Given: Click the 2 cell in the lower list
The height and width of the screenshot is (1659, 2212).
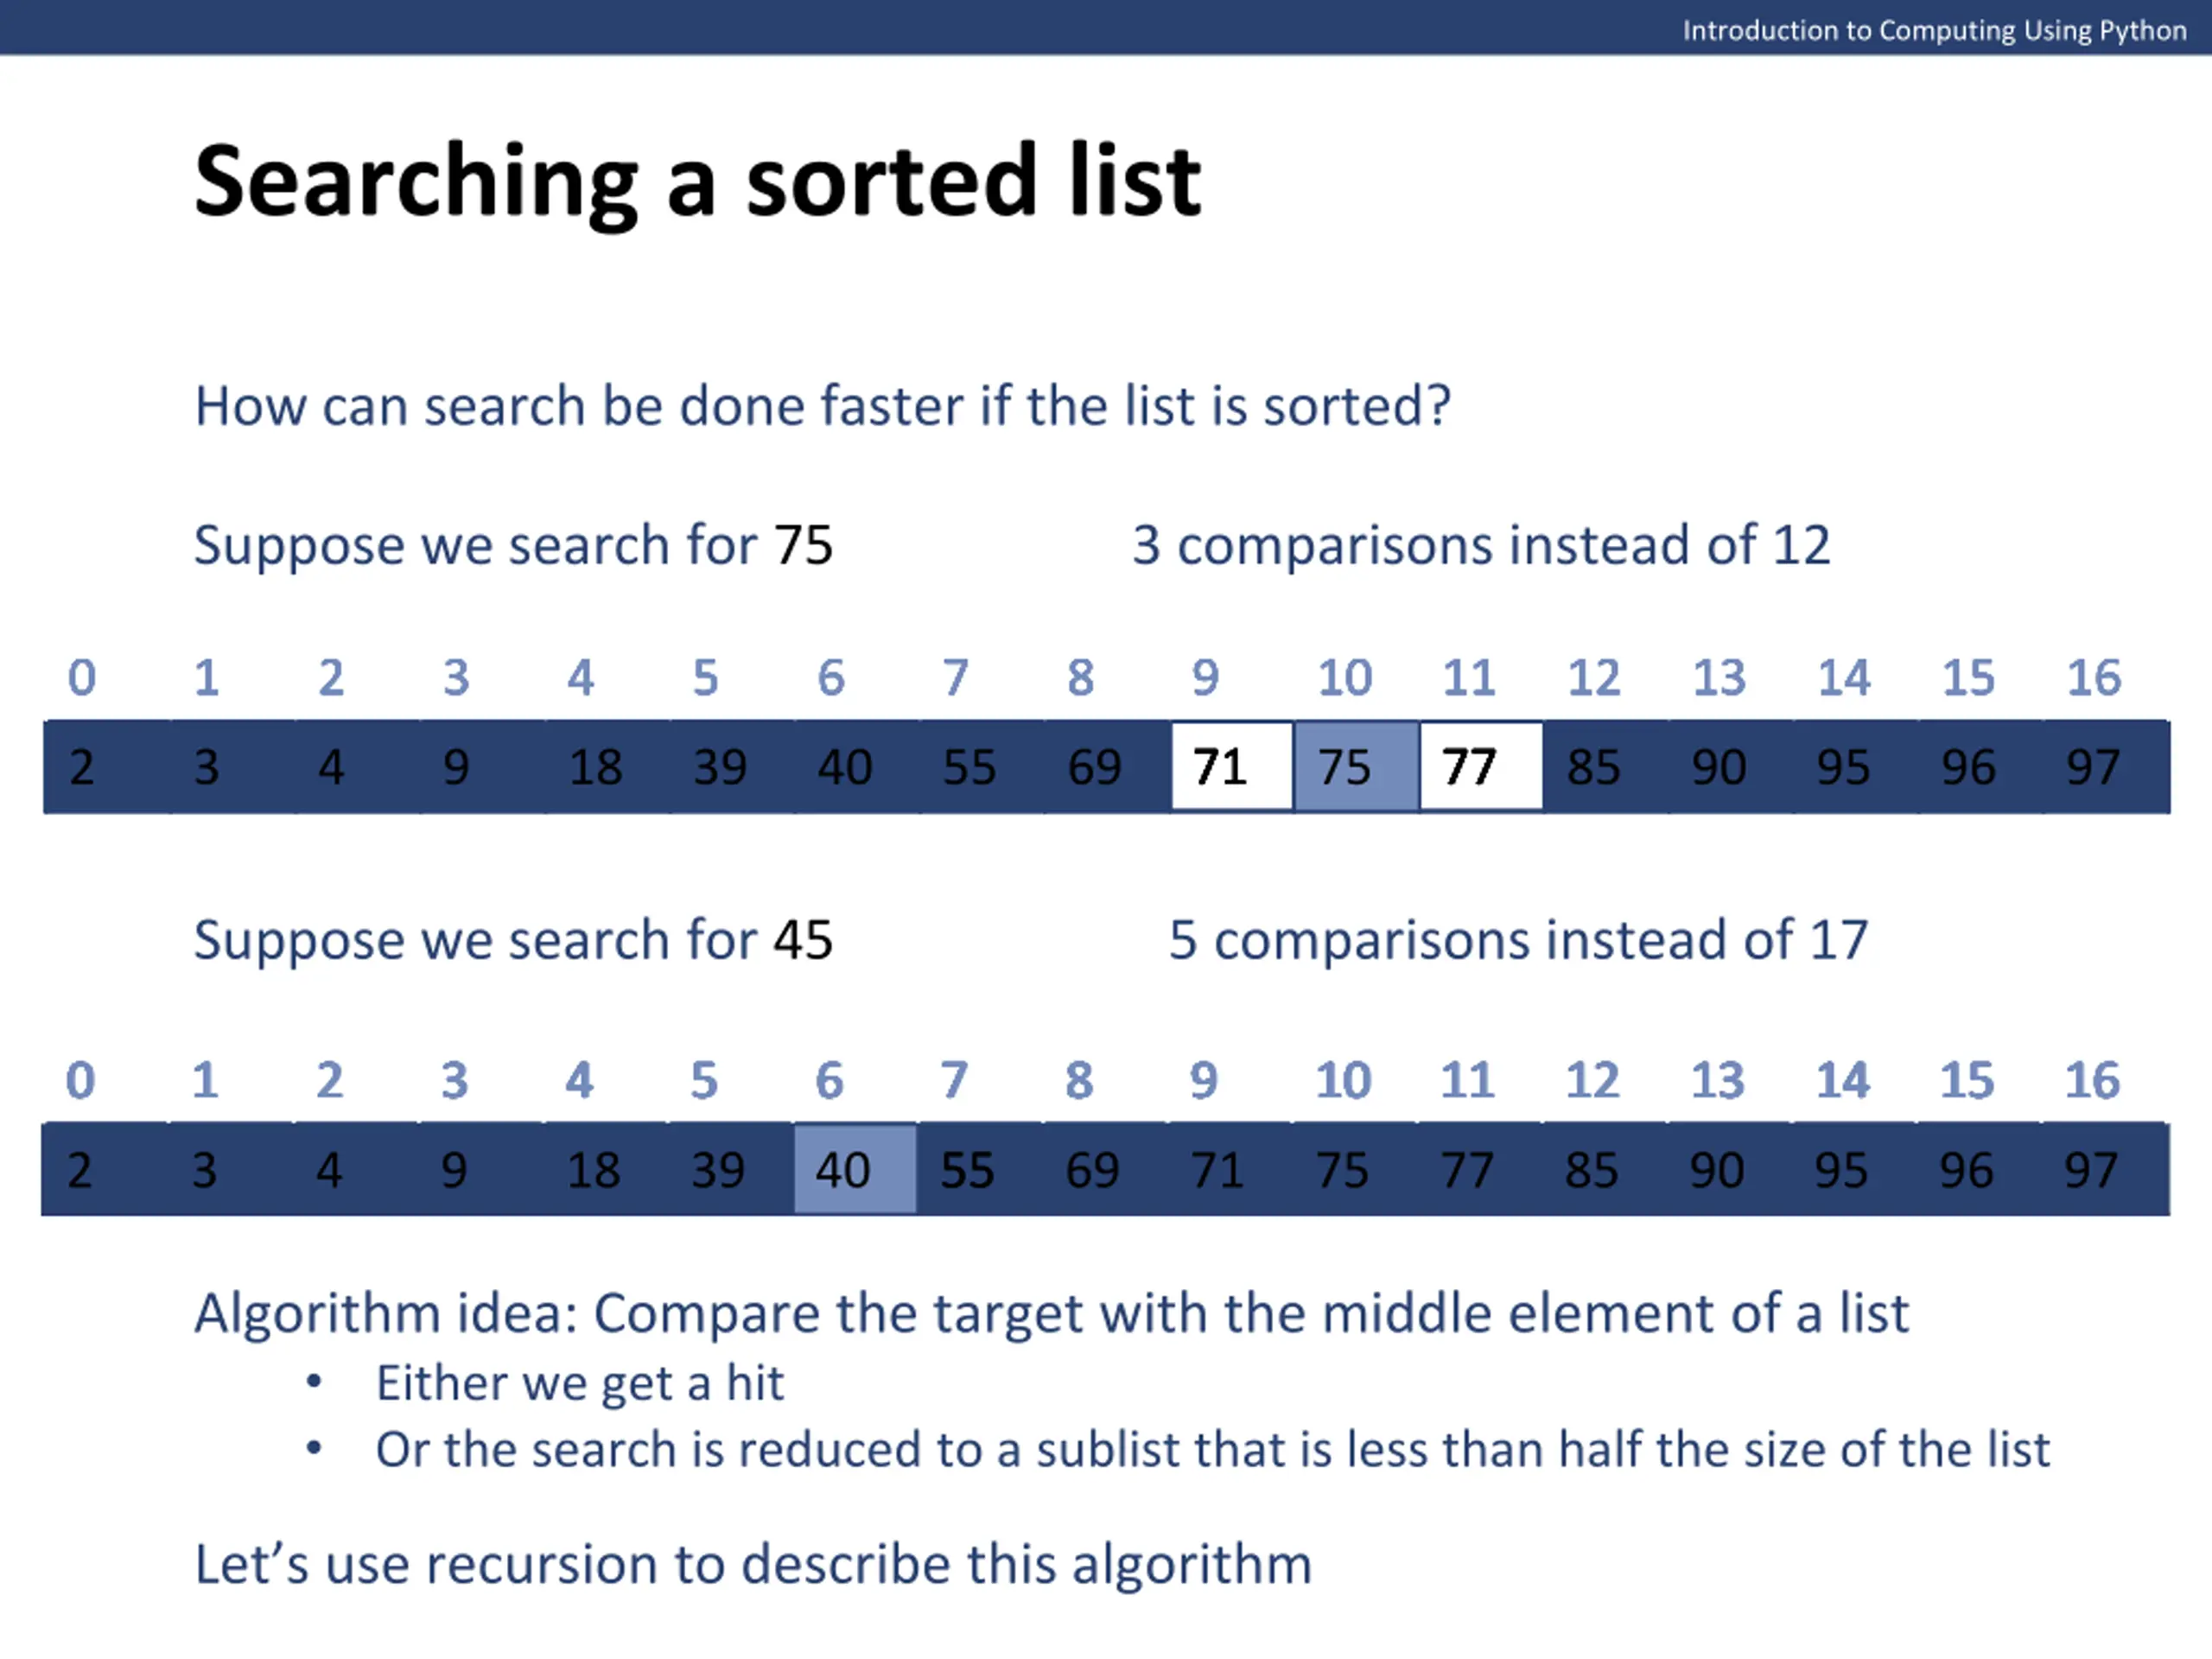Looking at the screenshot, I should 80,1169.
